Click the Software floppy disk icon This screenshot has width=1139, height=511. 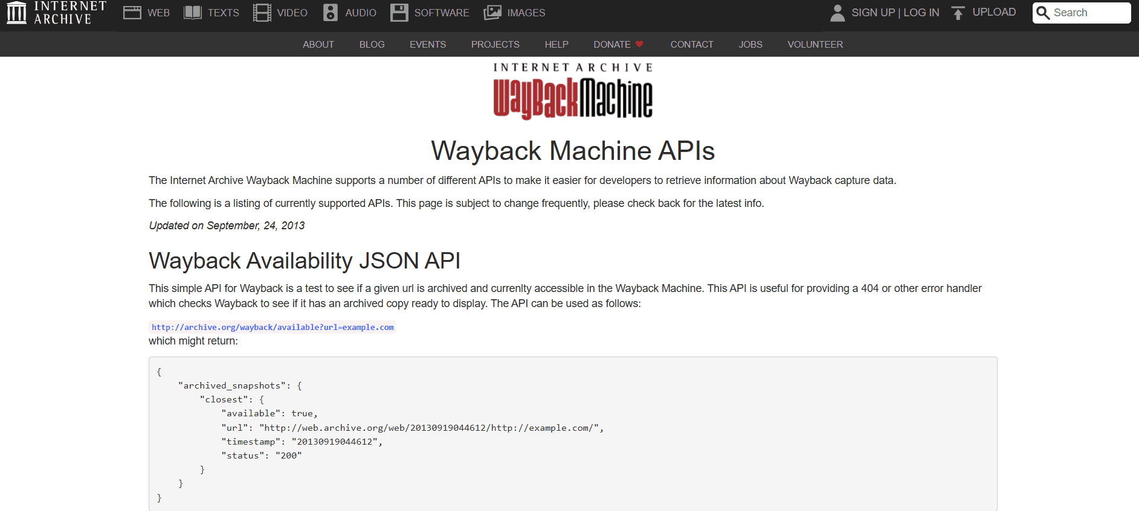399,13
